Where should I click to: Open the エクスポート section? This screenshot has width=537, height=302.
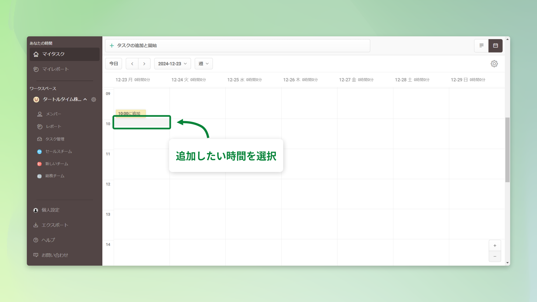coord(55,225)
